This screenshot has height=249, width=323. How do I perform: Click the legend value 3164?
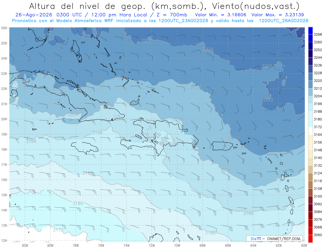318,135
